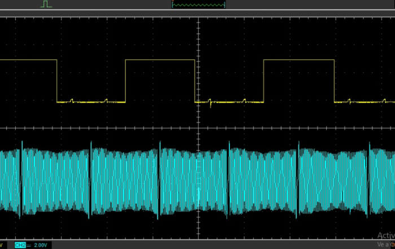Click the yellow CH1 readout at bottom-left edge
The width and height of the screenshot is (395, 249).
click(x=2, y=245)
